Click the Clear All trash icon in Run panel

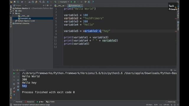pos(18,90)
